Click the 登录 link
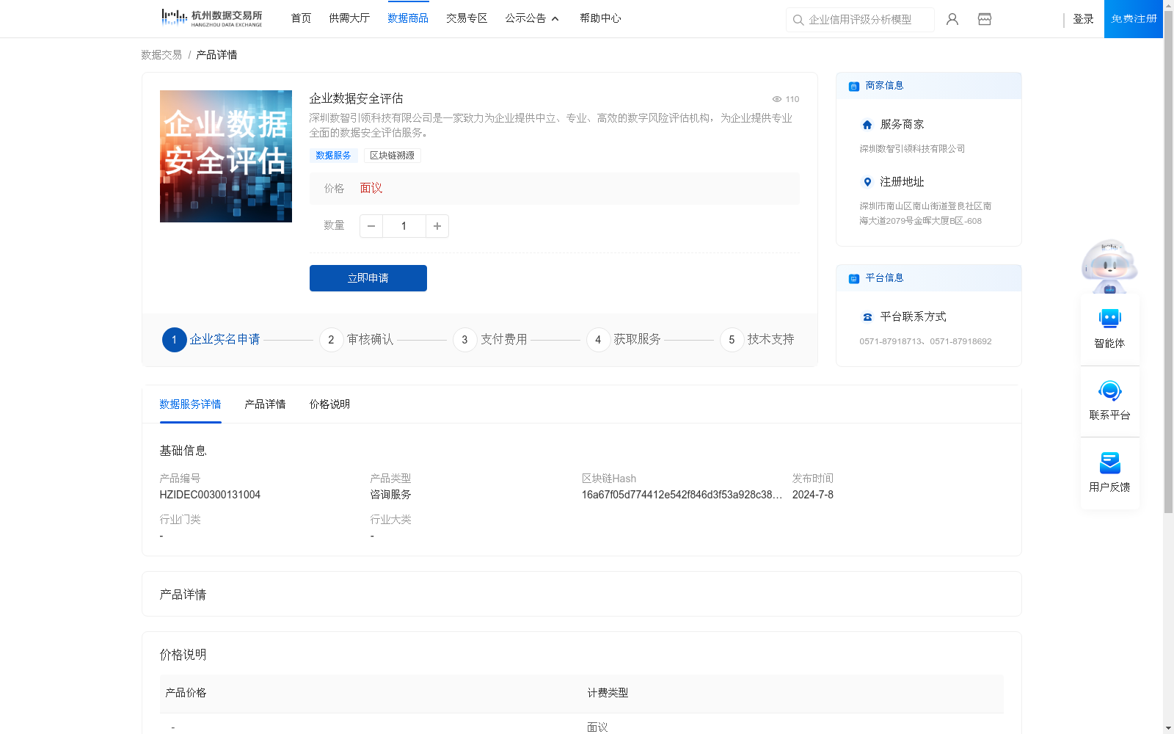1174x734 pixels. pos(1083,19)
